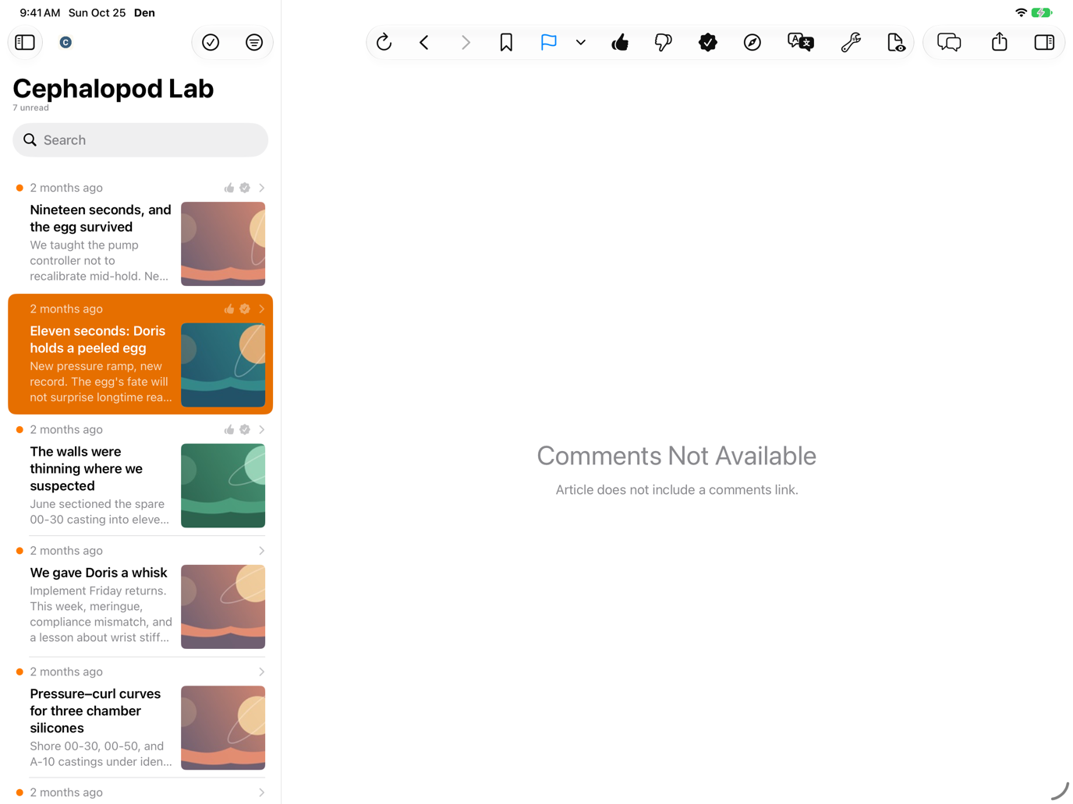
Task: Click the '7 unread' count label
Action: click(x=30, y=108)
